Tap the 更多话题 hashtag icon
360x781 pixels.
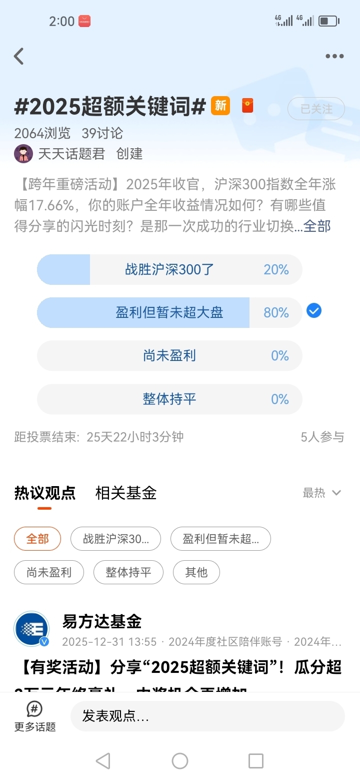tap(34, 709)
